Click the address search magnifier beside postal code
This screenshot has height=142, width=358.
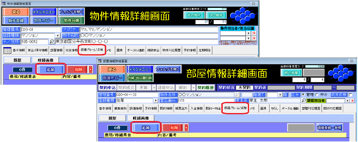point(52,42)
